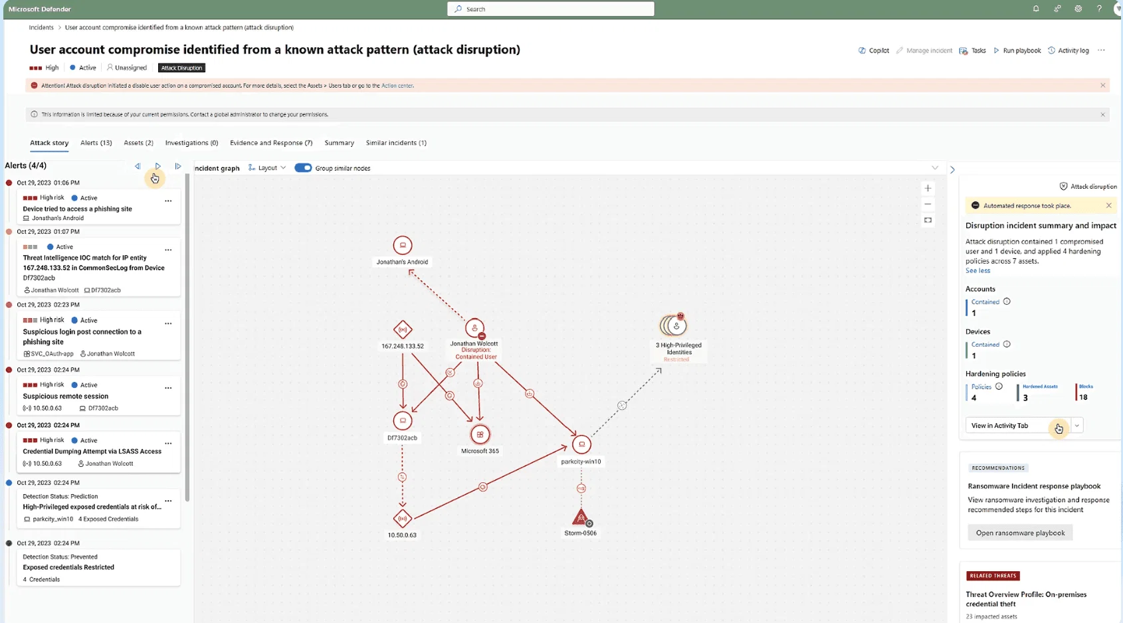Show info about contained Accounts
Screen dimensions: 1123x623
point(1007,302)
